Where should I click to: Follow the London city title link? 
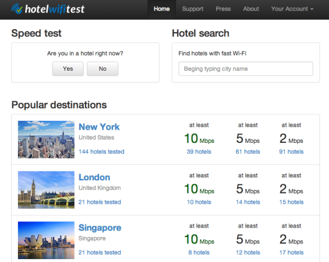point(94,177)
